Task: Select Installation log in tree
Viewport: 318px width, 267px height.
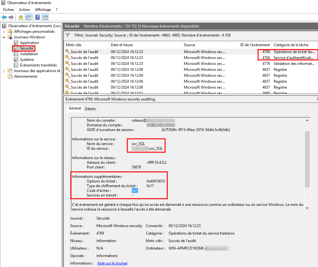Action: (x=29, y=54)
